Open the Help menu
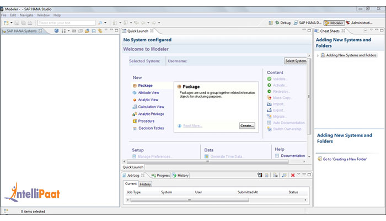This screenshot has width=386, height=221. 57,15
